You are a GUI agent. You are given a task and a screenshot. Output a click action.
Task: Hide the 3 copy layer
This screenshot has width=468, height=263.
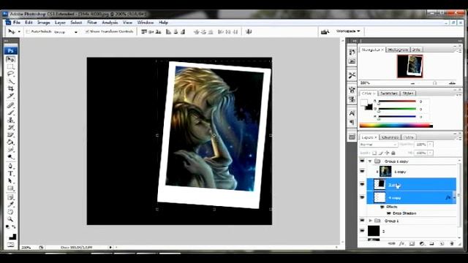362,184
